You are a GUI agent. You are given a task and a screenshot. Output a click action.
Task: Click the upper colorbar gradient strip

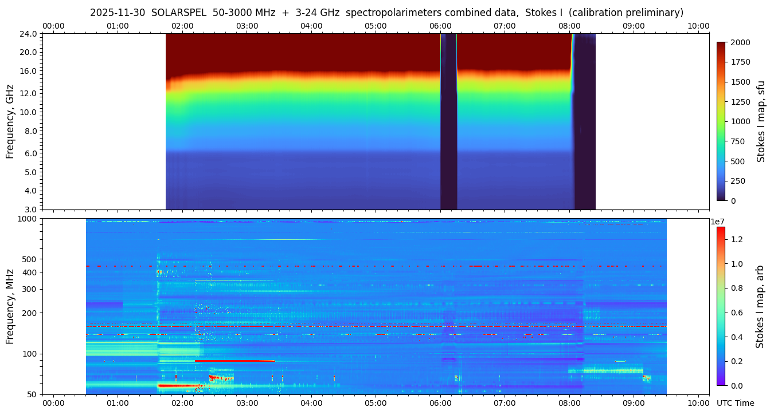(x=721, y=121)
